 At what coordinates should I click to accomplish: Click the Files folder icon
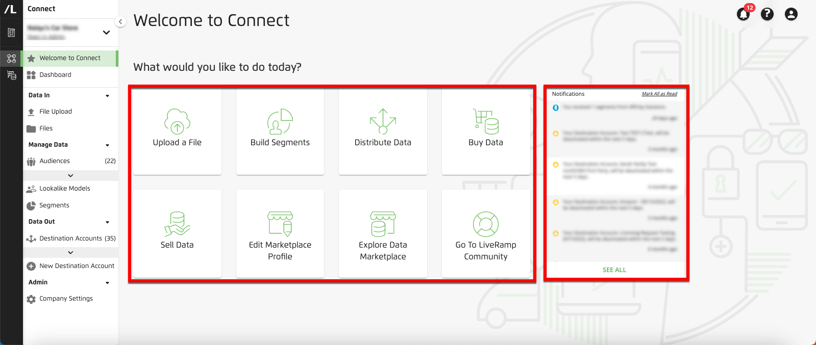tap(31, 128)
